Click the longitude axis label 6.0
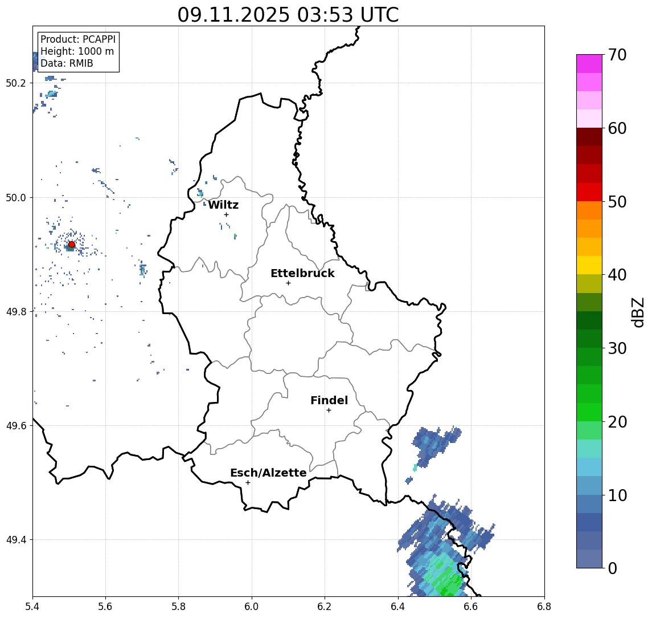Viewport: 652px width, 618px height. click(x=252, y=607)
